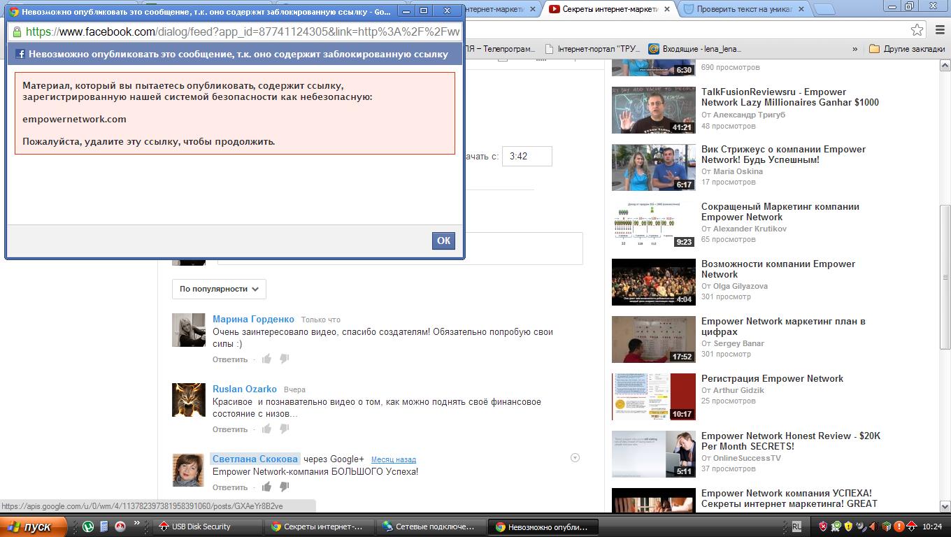The height and width of the screenshot is (537, 951).
Task: Open Марина Горденко's profile link
Action: coord(253,319)
